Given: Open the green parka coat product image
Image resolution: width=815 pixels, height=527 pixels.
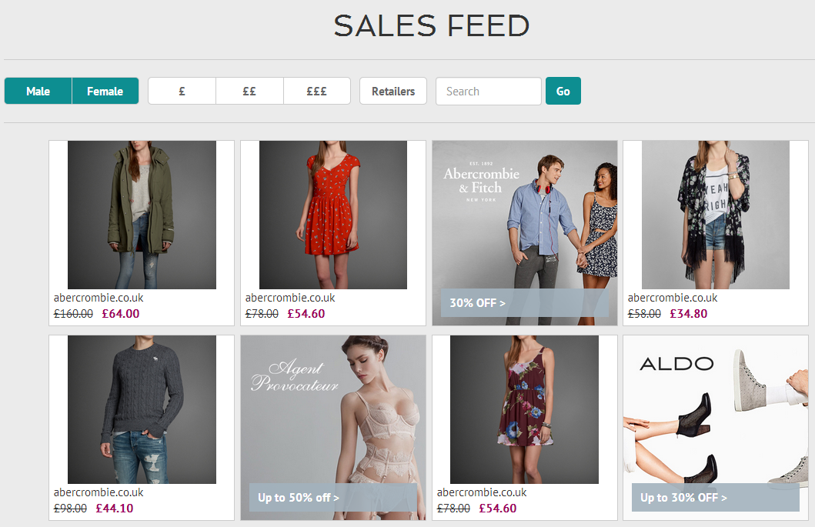Looking at the screenshot, I should pos(142,215).
